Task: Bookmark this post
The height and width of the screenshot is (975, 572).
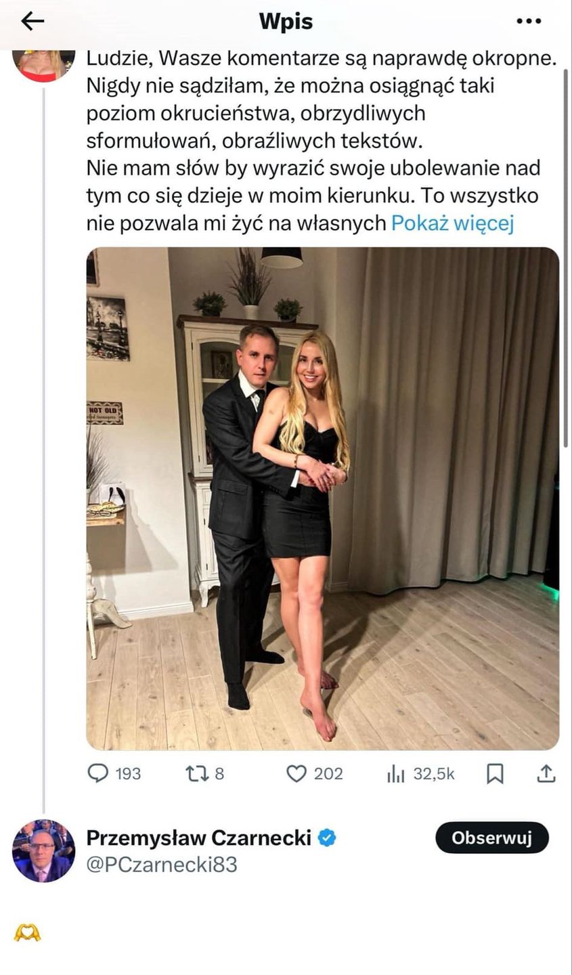Action: [495, 773]
